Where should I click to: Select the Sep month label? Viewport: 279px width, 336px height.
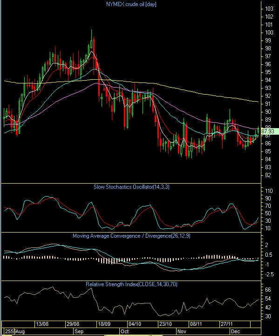coord(79,331)
